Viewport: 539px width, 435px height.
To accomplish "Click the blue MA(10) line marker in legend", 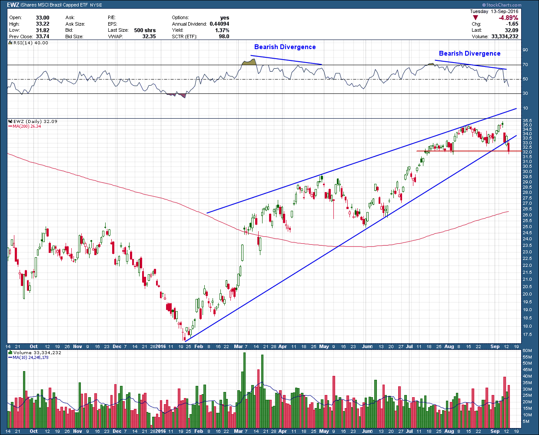I will (x=10, y=358).
